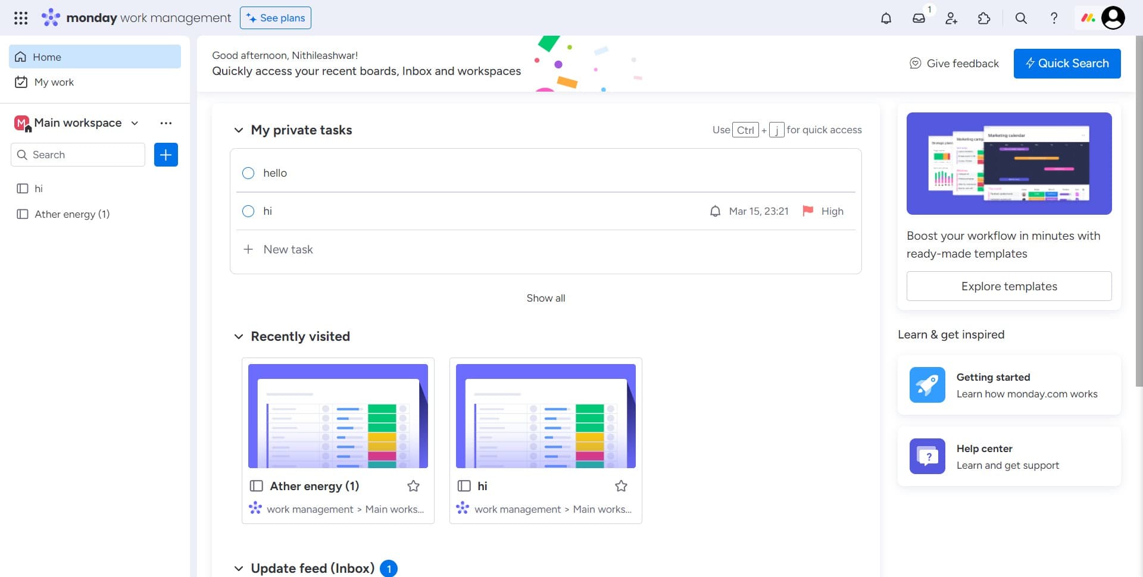This screenshot has height=577, width=1143.
Task: Mark the 'hi' task as complete
Action: pyautogui.click(x=248, y=211)
